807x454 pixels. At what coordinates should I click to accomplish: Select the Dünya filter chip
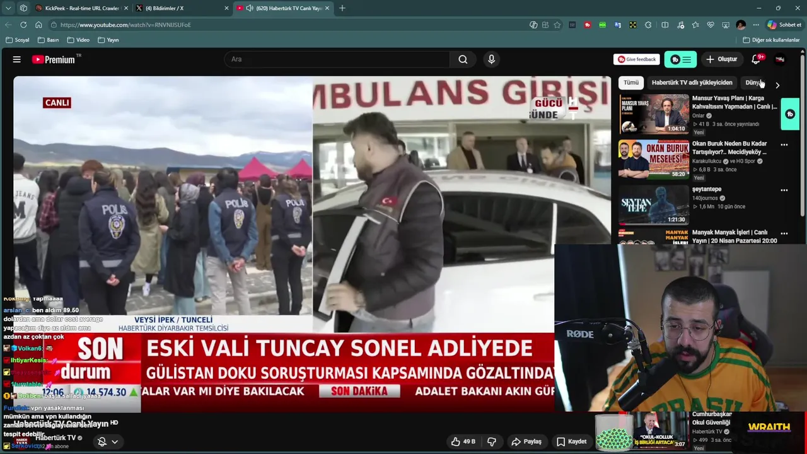click(x=755, y=83)
